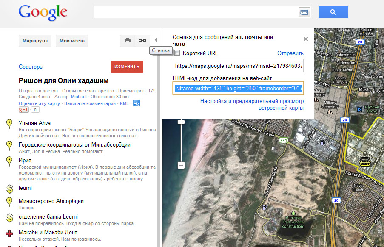Open the KML link
This screenshot has height=247, width=384.
124,103
